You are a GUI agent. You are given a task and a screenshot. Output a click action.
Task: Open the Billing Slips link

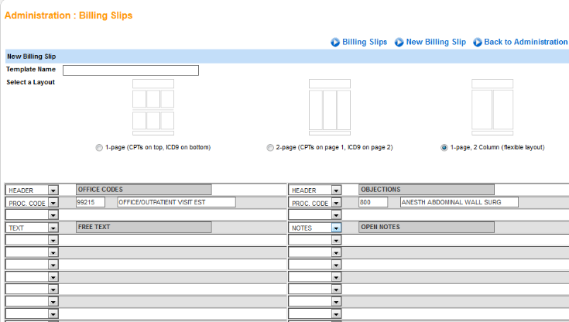365,42
